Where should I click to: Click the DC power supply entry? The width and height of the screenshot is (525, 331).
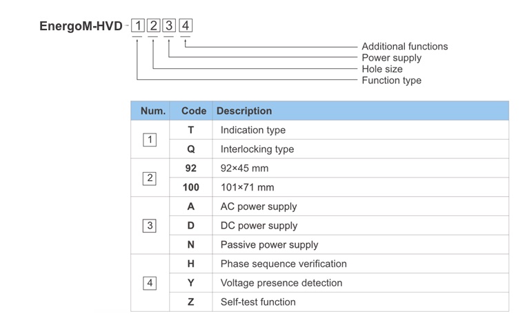point(258,226)
